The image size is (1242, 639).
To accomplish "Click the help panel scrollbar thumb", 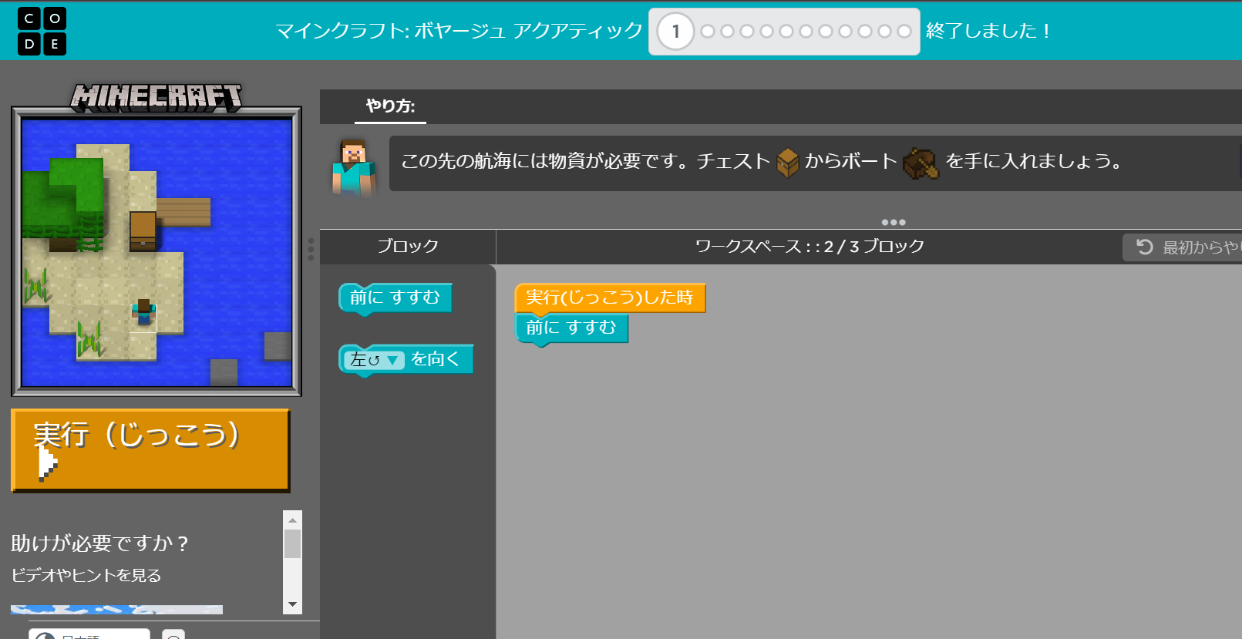I will point(292,543).
